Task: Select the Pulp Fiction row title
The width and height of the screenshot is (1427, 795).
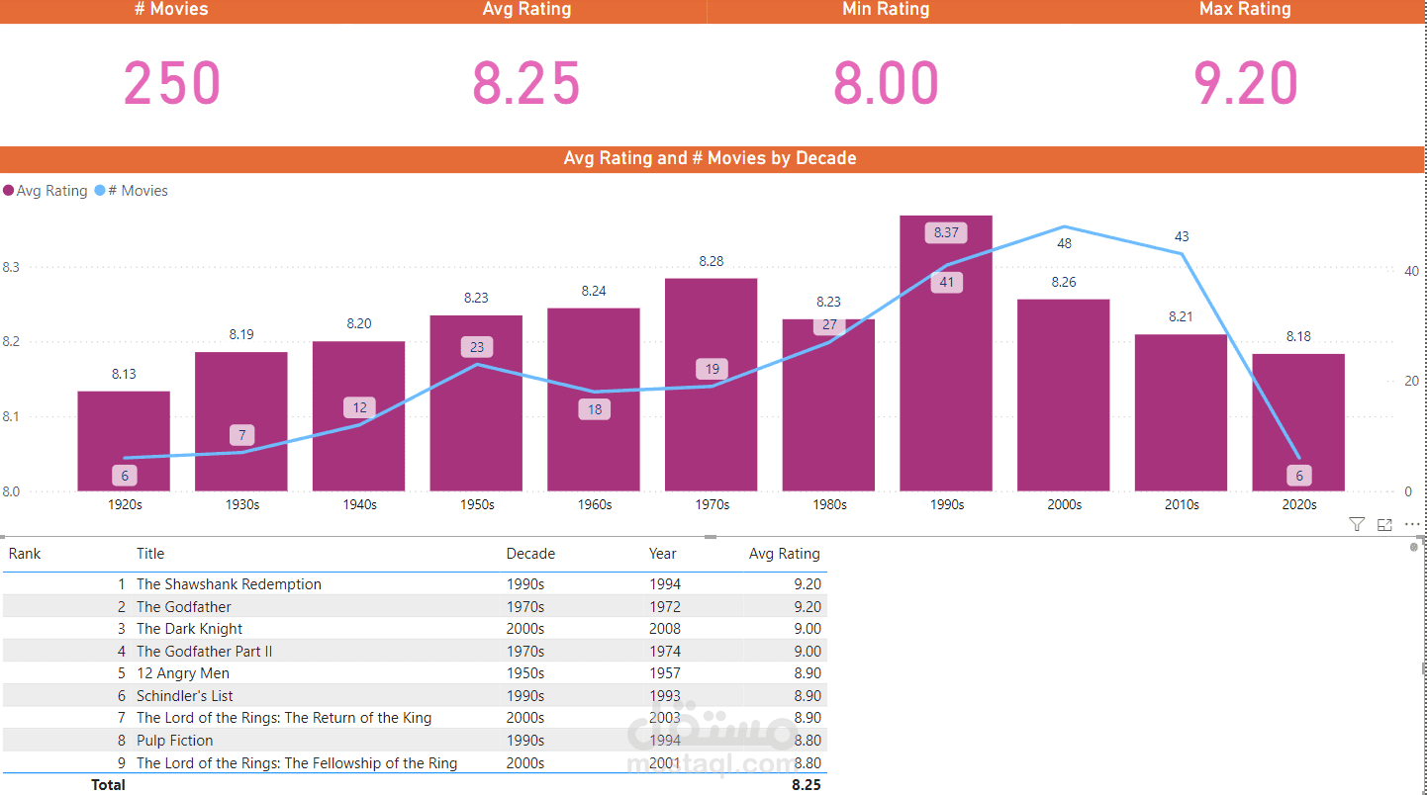Action: click(175, 741)
